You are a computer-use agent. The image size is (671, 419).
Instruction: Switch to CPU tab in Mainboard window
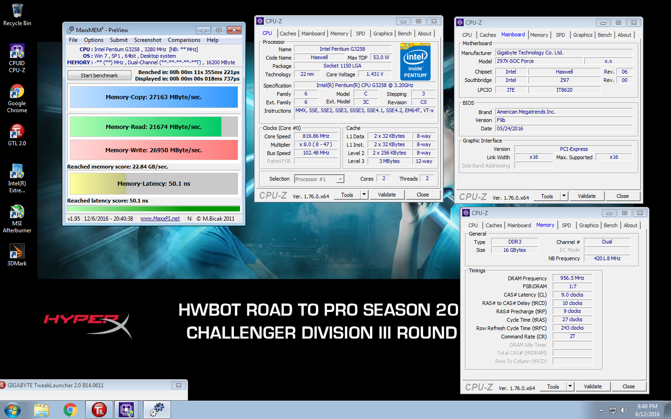(467, 35)
